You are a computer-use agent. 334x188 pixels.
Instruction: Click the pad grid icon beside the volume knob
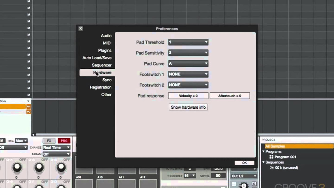[x=234, y=185]
